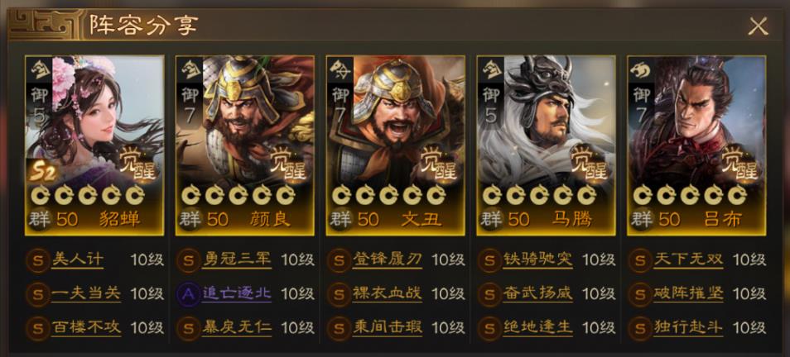Screen dimensions: 790x357
Task: Tap the cavalry troop icon on 马腾's card
Action: tap(492, 70)
